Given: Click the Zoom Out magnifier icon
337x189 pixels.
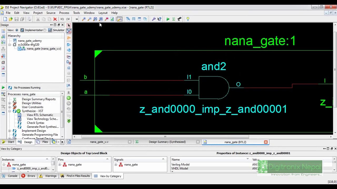Looking at the screenshot, I should click(x=90, y=19).
